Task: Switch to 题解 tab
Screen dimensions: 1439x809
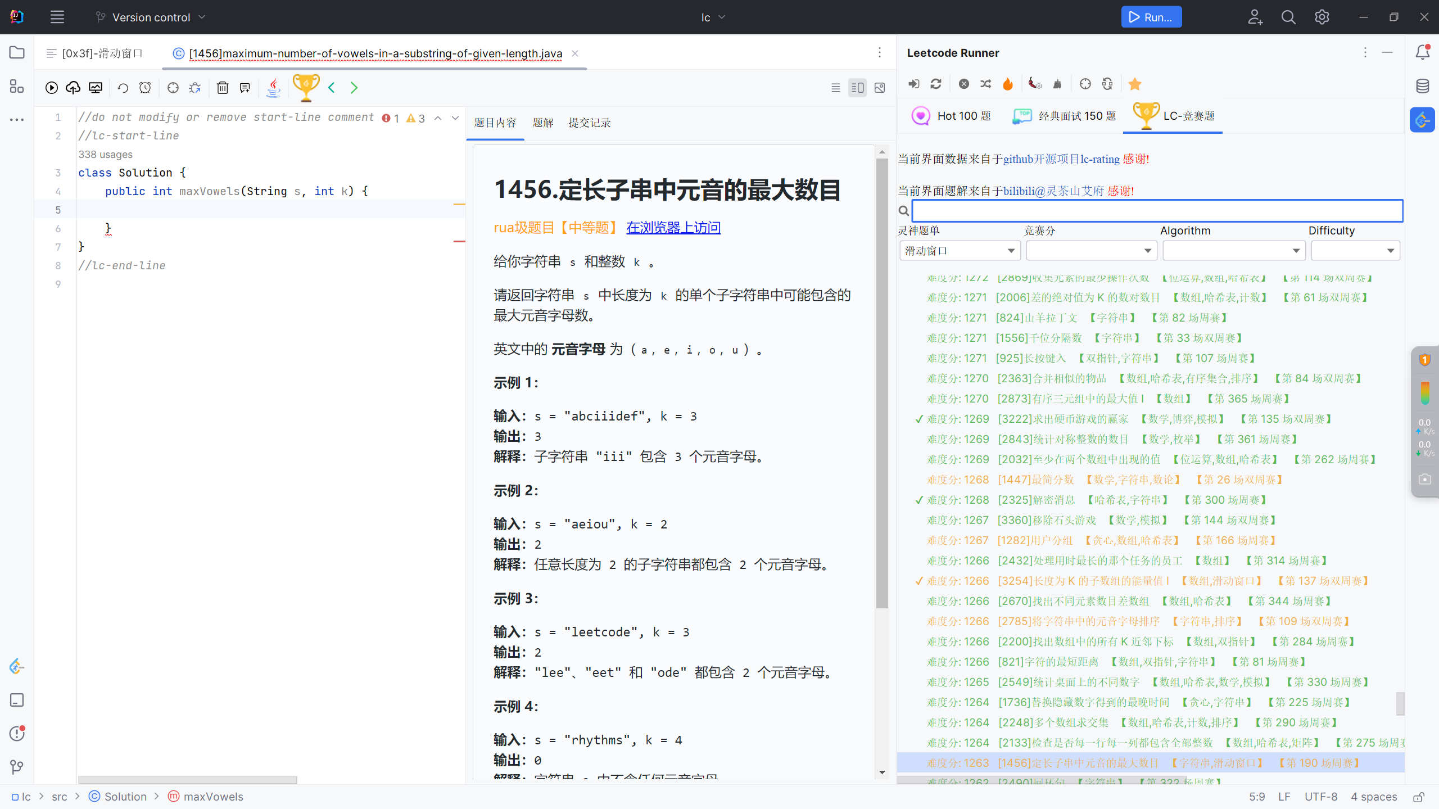Action: click(x=543, y=123)
